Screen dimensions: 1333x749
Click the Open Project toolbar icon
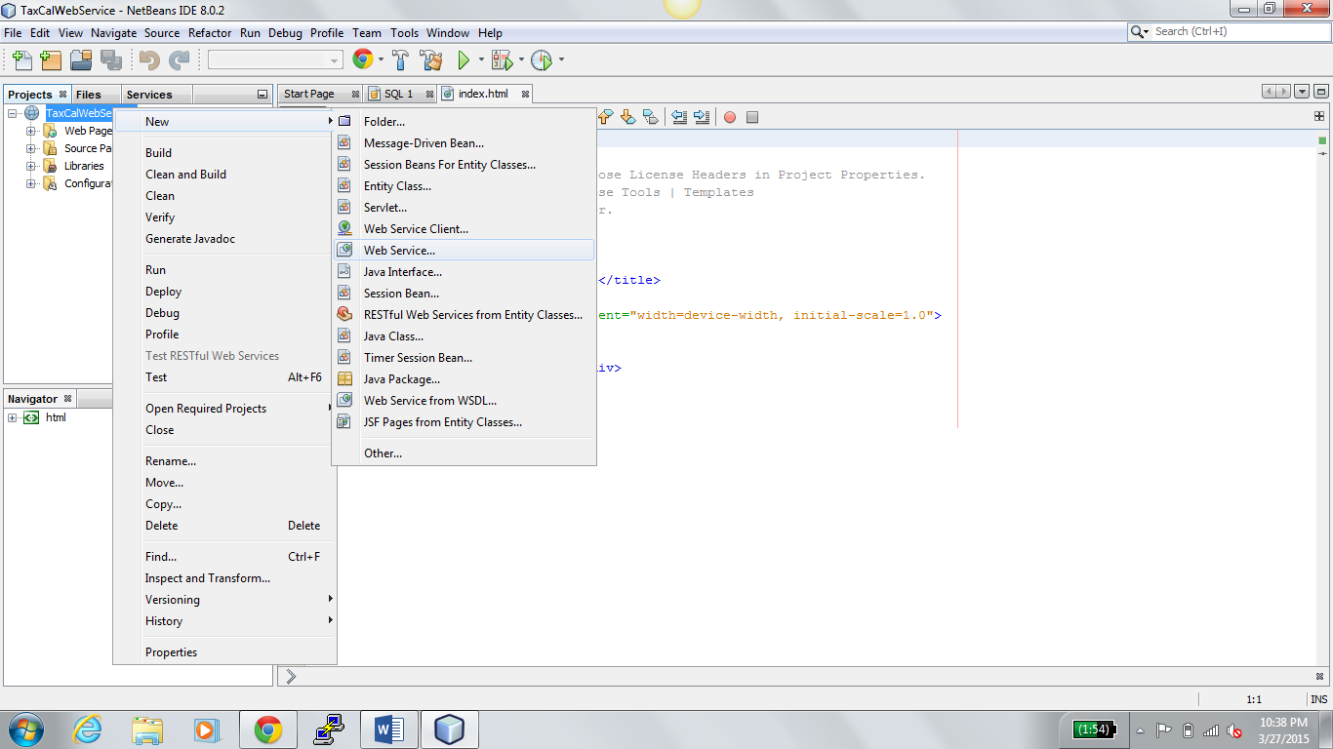pyautogui.click(x=81, y=60)
